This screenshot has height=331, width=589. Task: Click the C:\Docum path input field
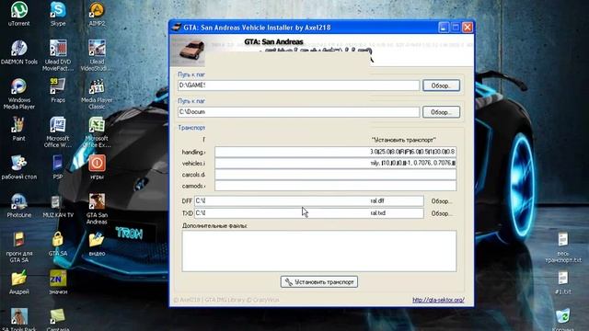tap(298, 112)
